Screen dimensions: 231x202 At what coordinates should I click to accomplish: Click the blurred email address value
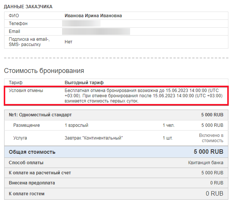tap(97, 31)
